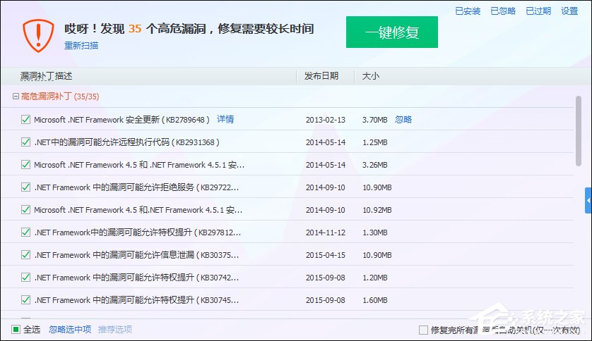Open the 已忽略 ignored tab
Image resolution: width=592 pixels, height=341 pixels.
coord(503,11)
